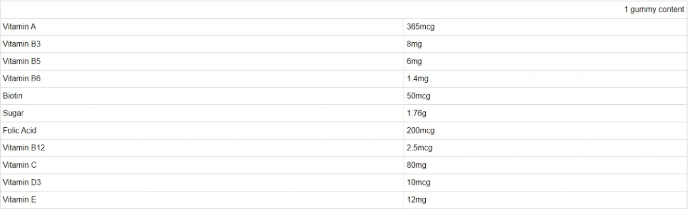
Task: Select the Vitamin C label
Action: click(x=19, y=165)
